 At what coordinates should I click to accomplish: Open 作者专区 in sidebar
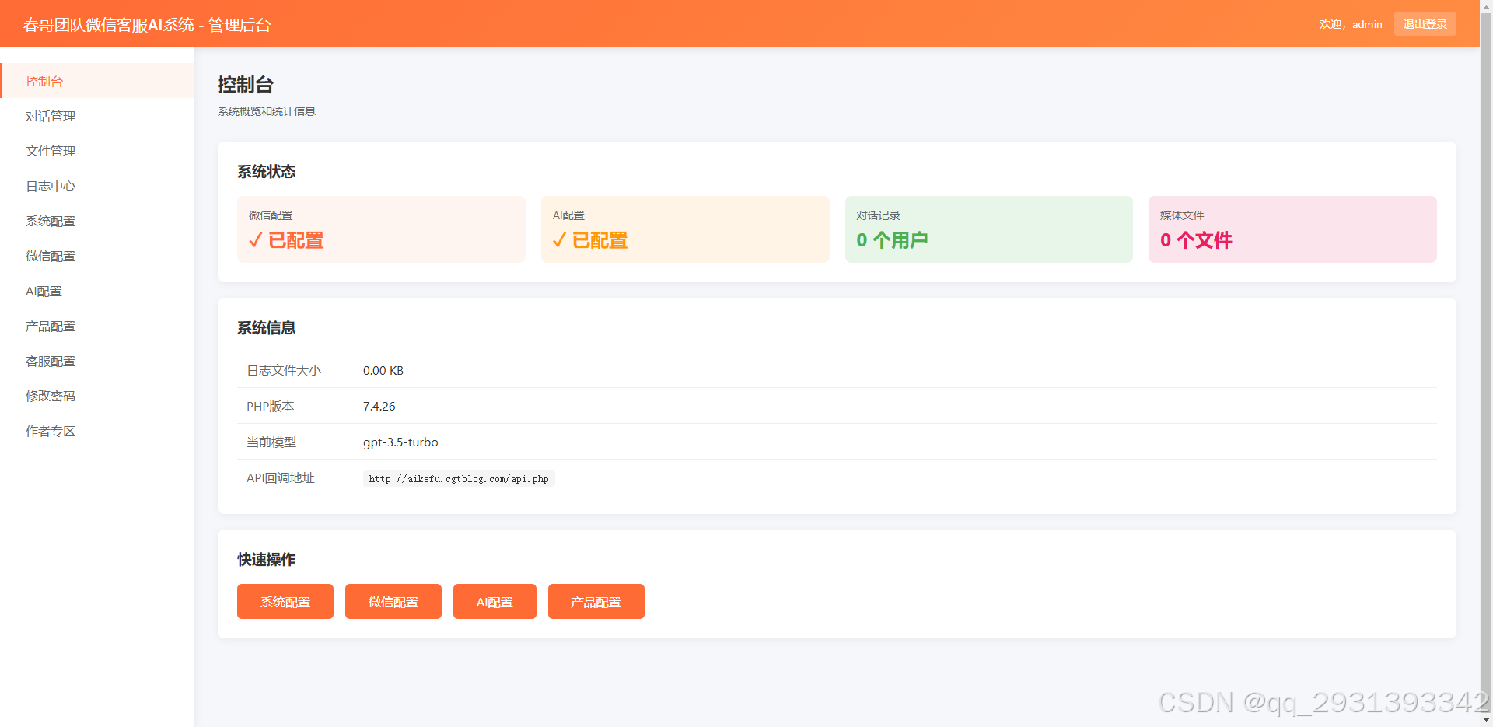click(x=97, y=431)
